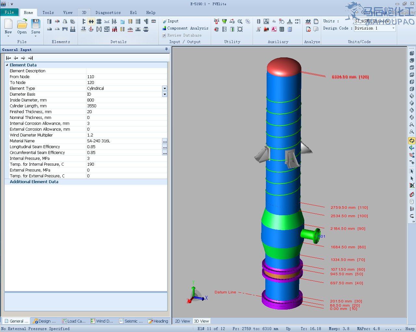416x332 pixels.
Task: Click the calculator icon in Auxiliary group
Action: coord(290,29)
